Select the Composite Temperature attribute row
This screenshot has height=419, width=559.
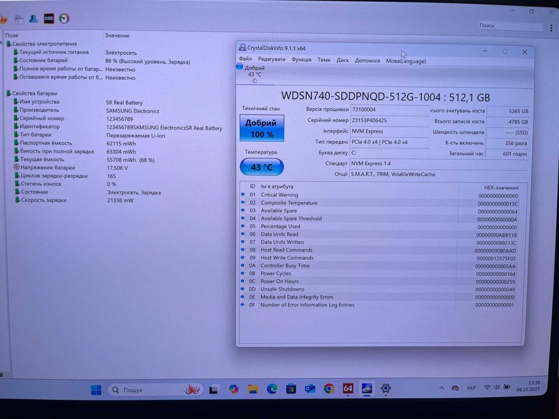point(380,203)
